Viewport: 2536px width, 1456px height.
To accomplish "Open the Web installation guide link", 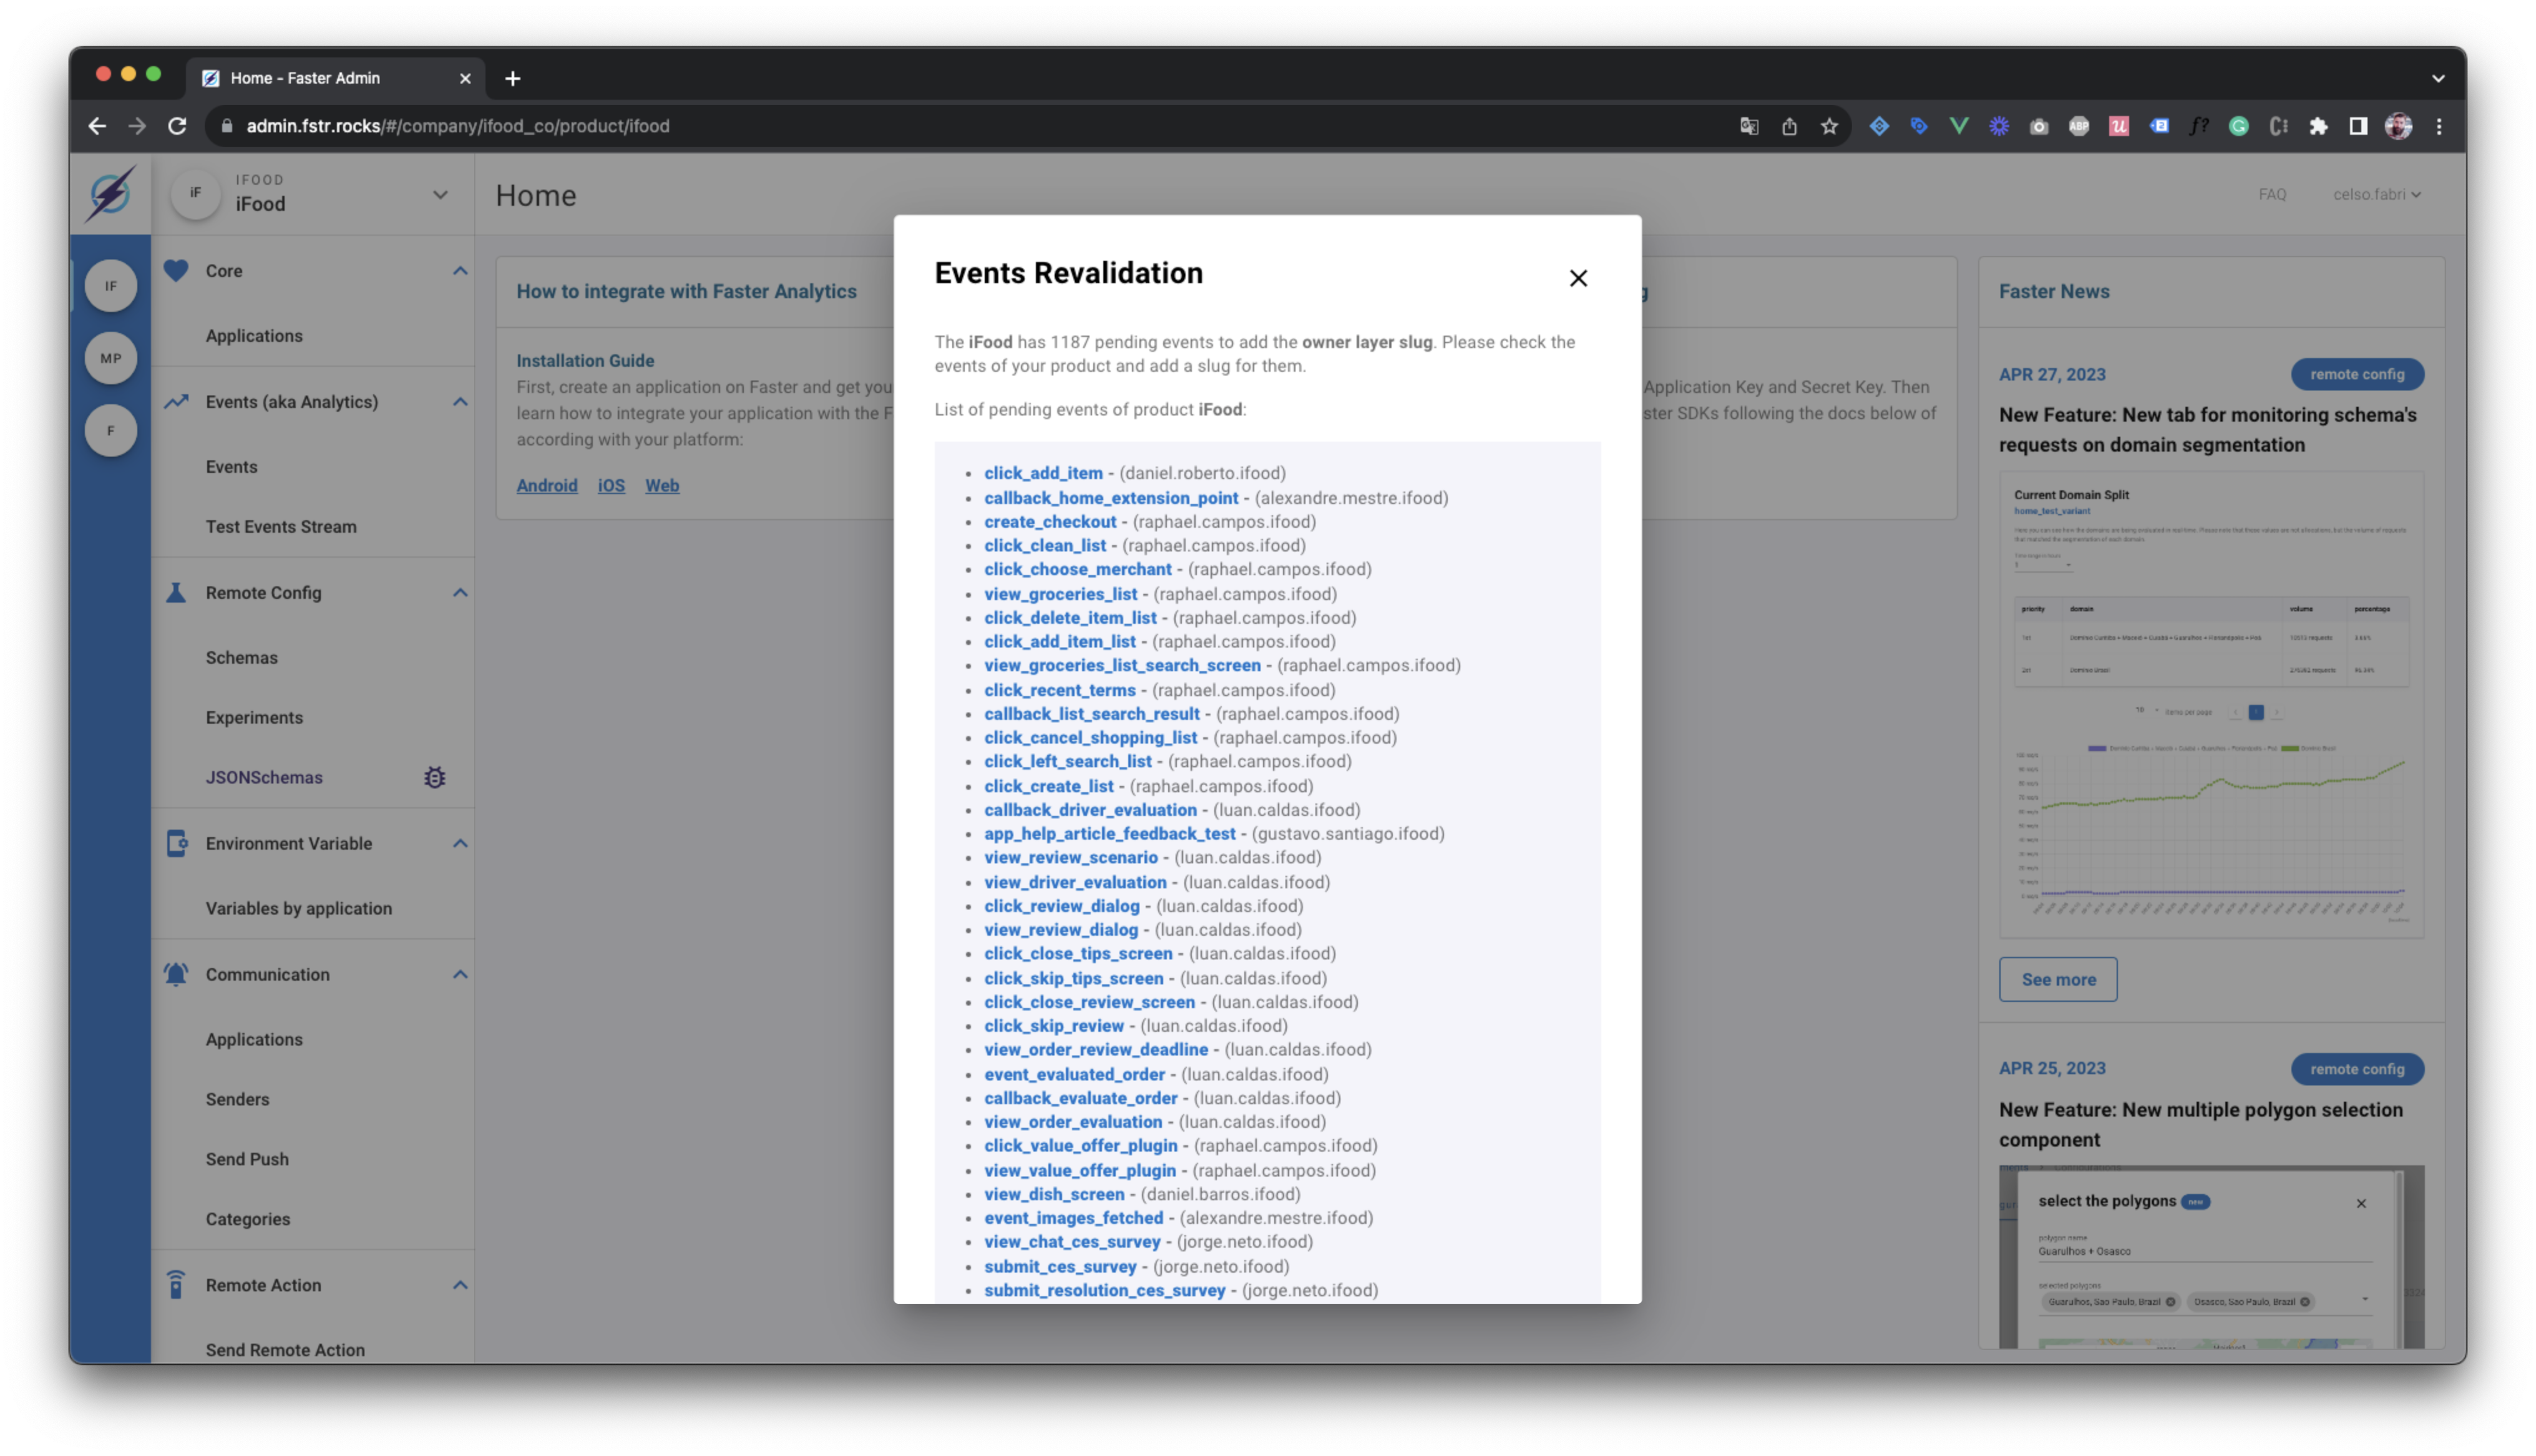I will pos(662,486).
